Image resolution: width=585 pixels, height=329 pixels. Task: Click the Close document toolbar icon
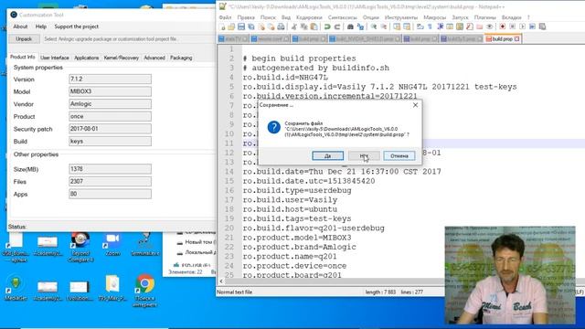tap(261, 27)
